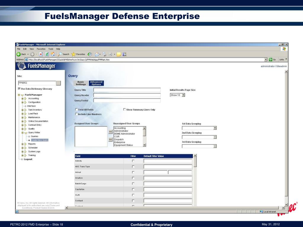
Task: Check the CLIN filter checkbox
Action: [133, 195]
